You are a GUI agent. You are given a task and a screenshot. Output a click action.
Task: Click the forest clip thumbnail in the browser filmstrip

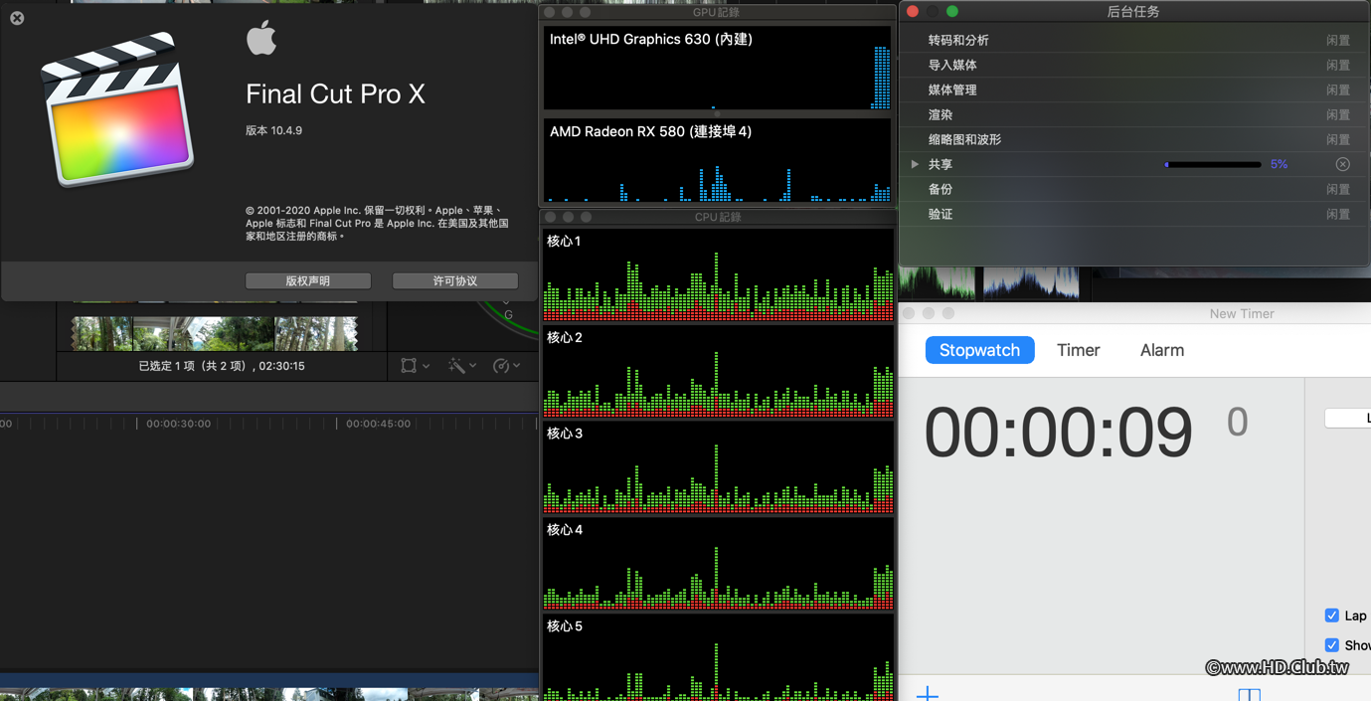pyautogui.click(x=214, y=334)
